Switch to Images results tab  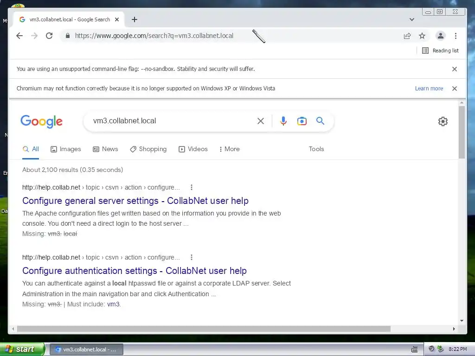tap(66, 149)
